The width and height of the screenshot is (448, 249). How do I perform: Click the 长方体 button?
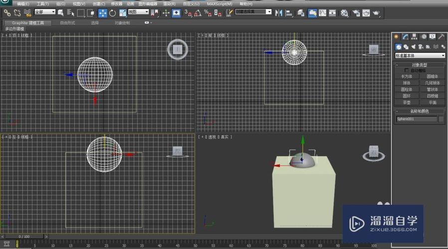click(x=407, y=77)
